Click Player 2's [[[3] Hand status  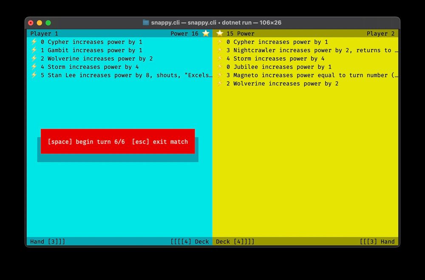377,241
